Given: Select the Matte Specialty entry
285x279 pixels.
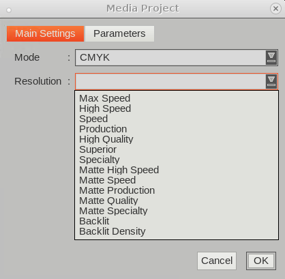Looking at the screenshot, I should [x=177, y=211].
